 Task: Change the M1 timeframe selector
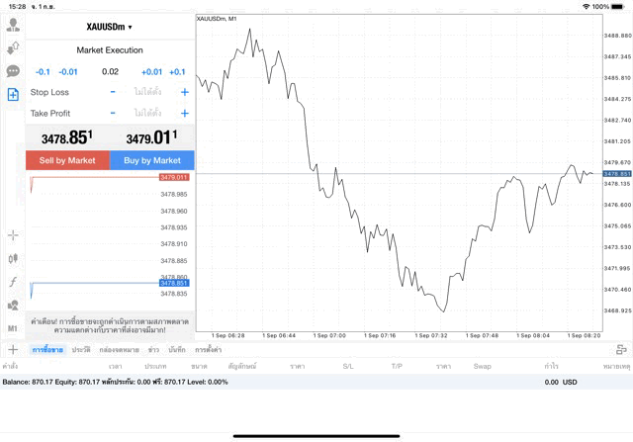13,328
